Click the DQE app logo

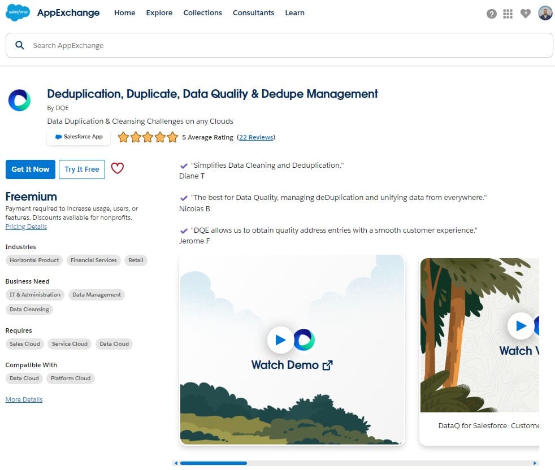pyautogui.click(x=19, y=100)
